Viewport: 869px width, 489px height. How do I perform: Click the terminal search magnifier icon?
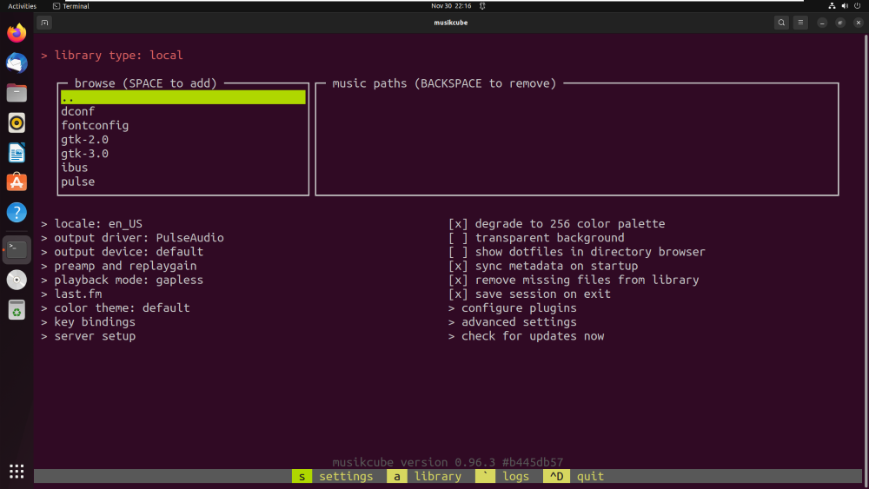pyautogui.click(x=781, y=23)
